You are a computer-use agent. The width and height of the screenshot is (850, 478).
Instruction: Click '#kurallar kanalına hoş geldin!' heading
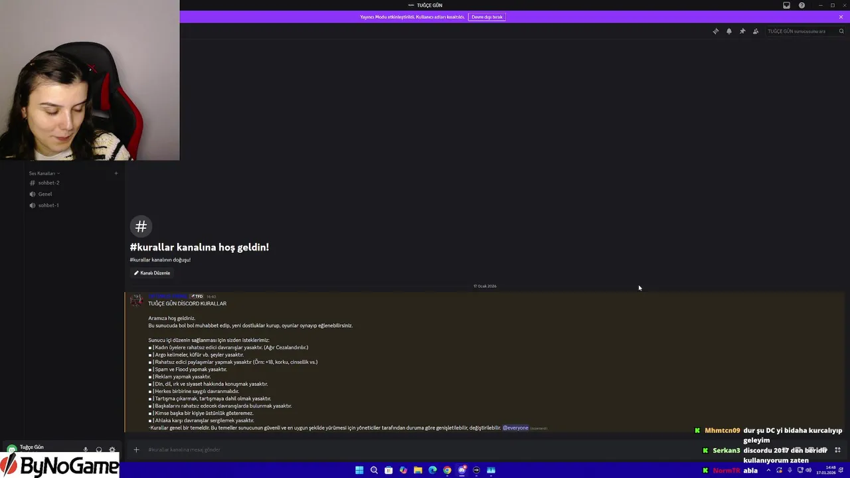[199, 247]
